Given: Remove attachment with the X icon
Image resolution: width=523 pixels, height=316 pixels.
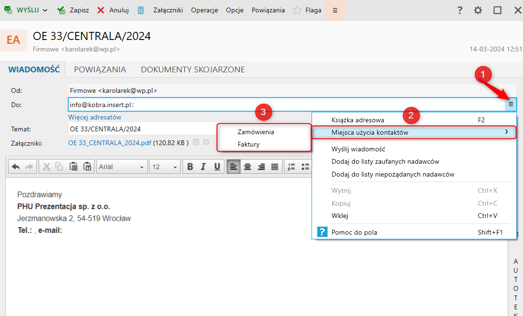Looking at the screenshot, I should (x=206, y=142).
